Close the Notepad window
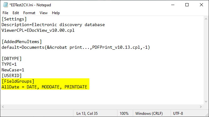The image size is (209, 117). [201, 5]
